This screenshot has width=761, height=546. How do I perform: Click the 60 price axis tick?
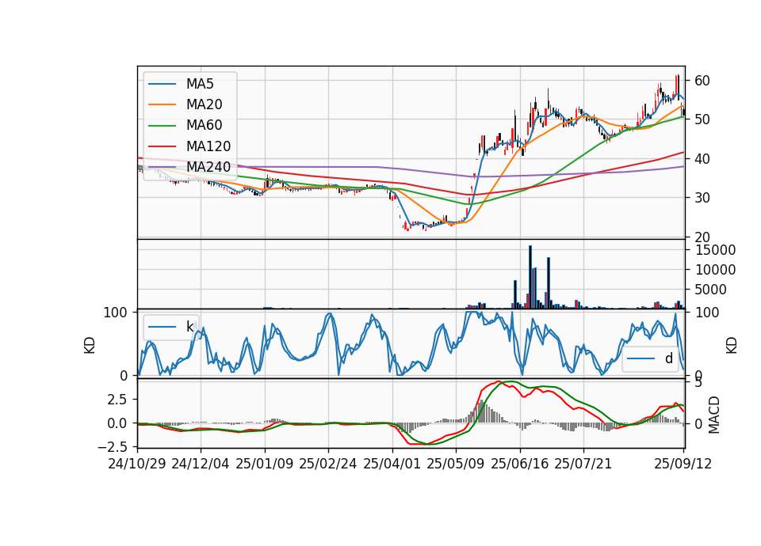(702, 81)
